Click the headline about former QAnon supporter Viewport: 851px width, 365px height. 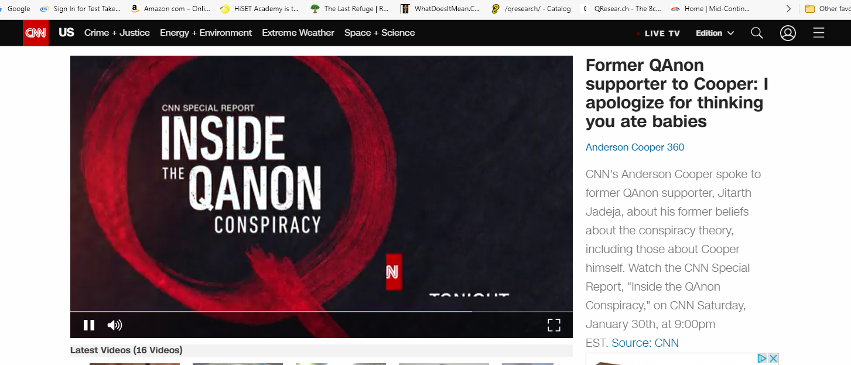tap(677, 93)
